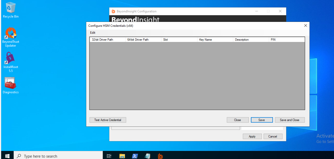Click the Save button
Image resolution: width=334 pixels, height=159 pixels.
[262, 120]
